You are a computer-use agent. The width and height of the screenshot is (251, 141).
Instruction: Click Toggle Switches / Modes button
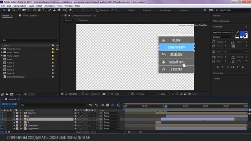(x=86, y=132)
